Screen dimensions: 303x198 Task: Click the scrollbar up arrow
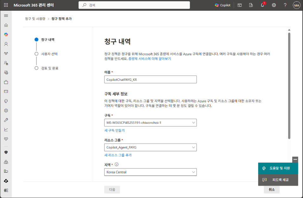(289, 30)
